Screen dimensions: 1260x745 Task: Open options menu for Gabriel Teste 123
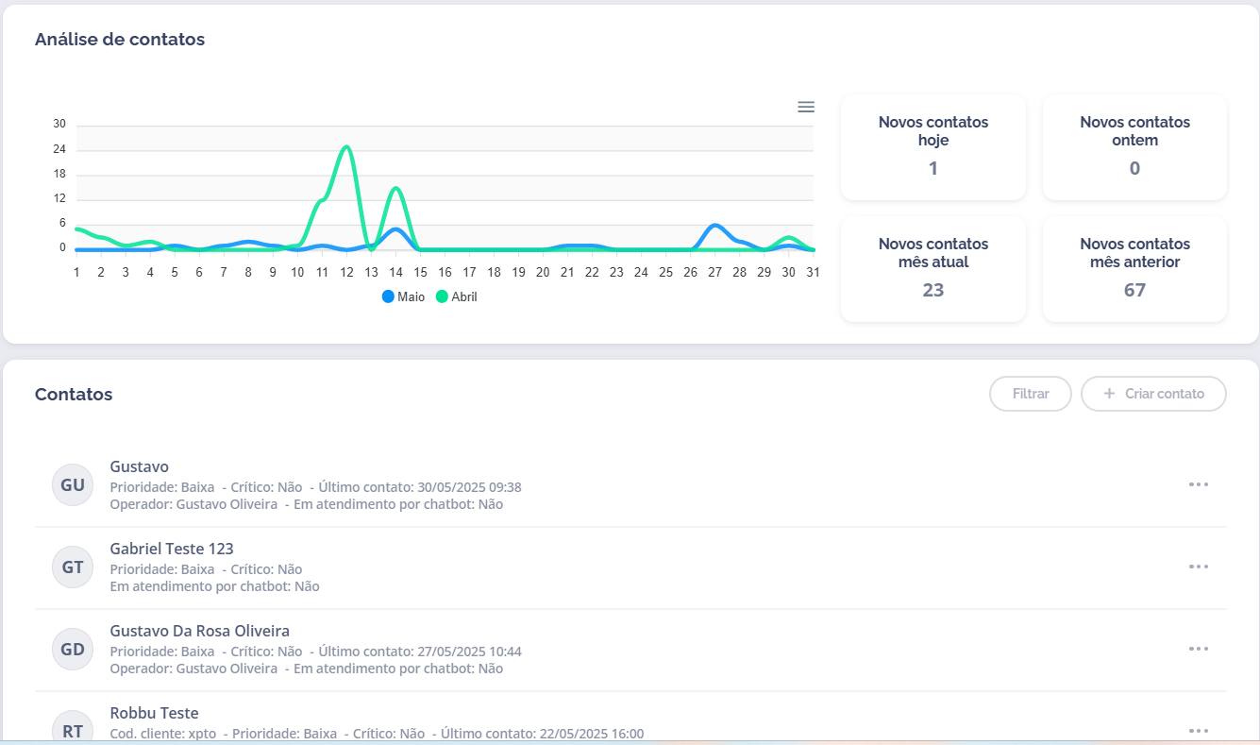[1198, 567]
